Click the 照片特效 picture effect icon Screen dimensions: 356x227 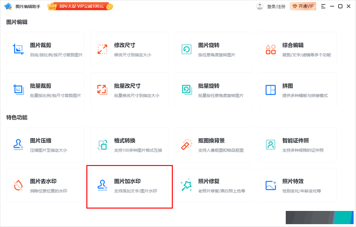[271, 185]
